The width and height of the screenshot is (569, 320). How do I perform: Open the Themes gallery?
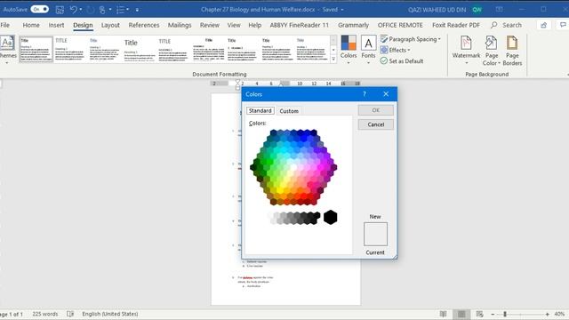7,50
